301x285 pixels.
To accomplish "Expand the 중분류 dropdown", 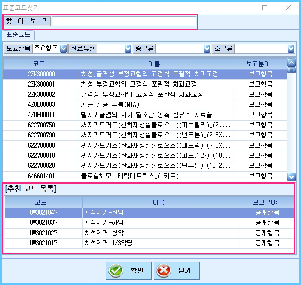I will [x=207, y=49].
